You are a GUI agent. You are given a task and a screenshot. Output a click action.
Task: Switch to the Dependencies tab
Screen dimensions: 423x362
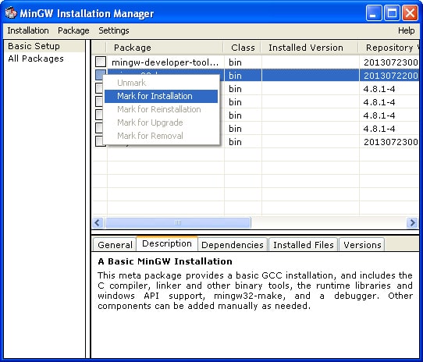pyautogui.click(x=233, y=245)
